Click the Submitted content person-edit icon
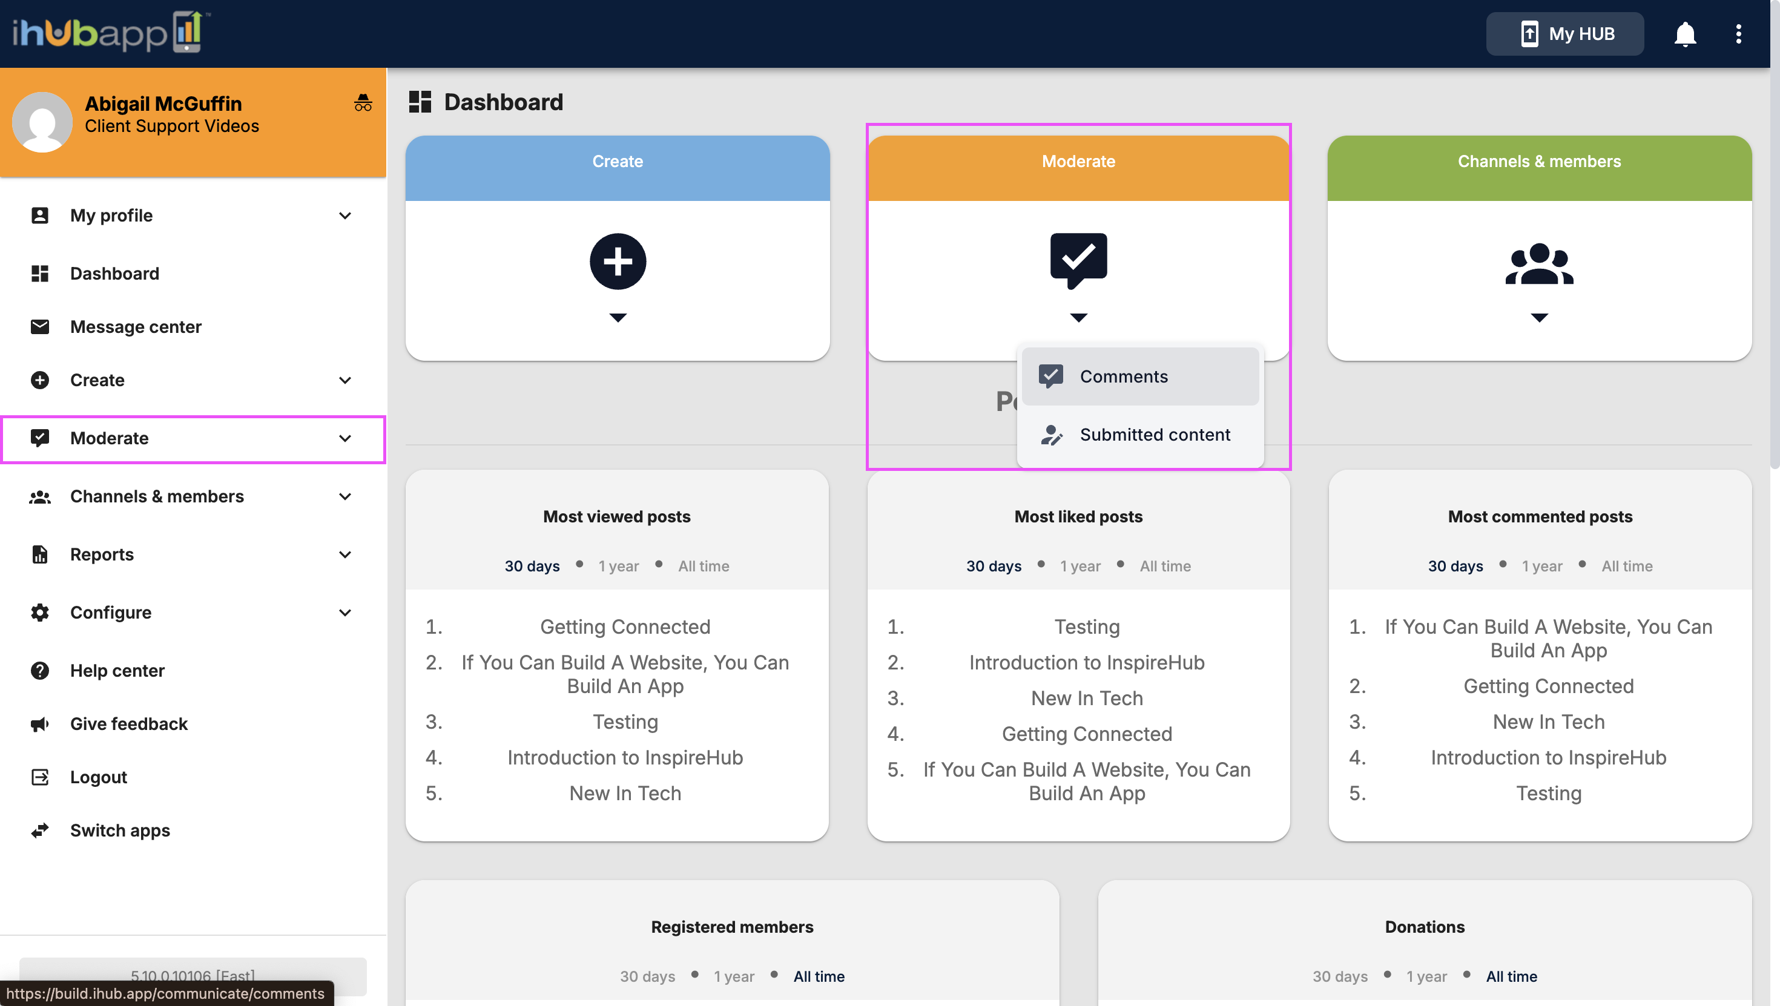This screenshot has width=1780, height=1006. [1051, 434]
